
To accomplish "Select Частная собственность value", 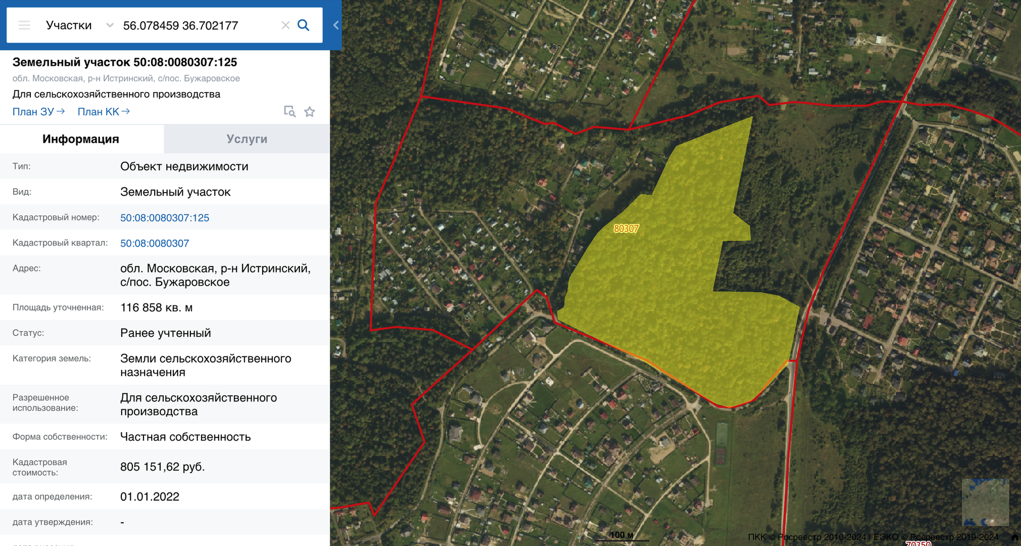I will [185, 437].
